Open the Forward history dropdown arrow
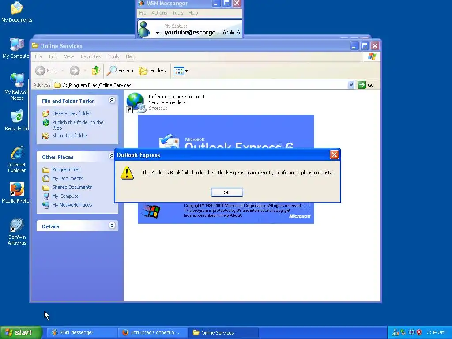This screenshot has height=339, width=452. click(85, 71)
